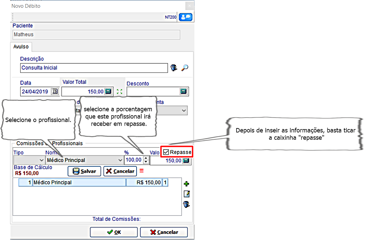
Task: Click the trash icon next to Descrição
Action: pos(174,68)
